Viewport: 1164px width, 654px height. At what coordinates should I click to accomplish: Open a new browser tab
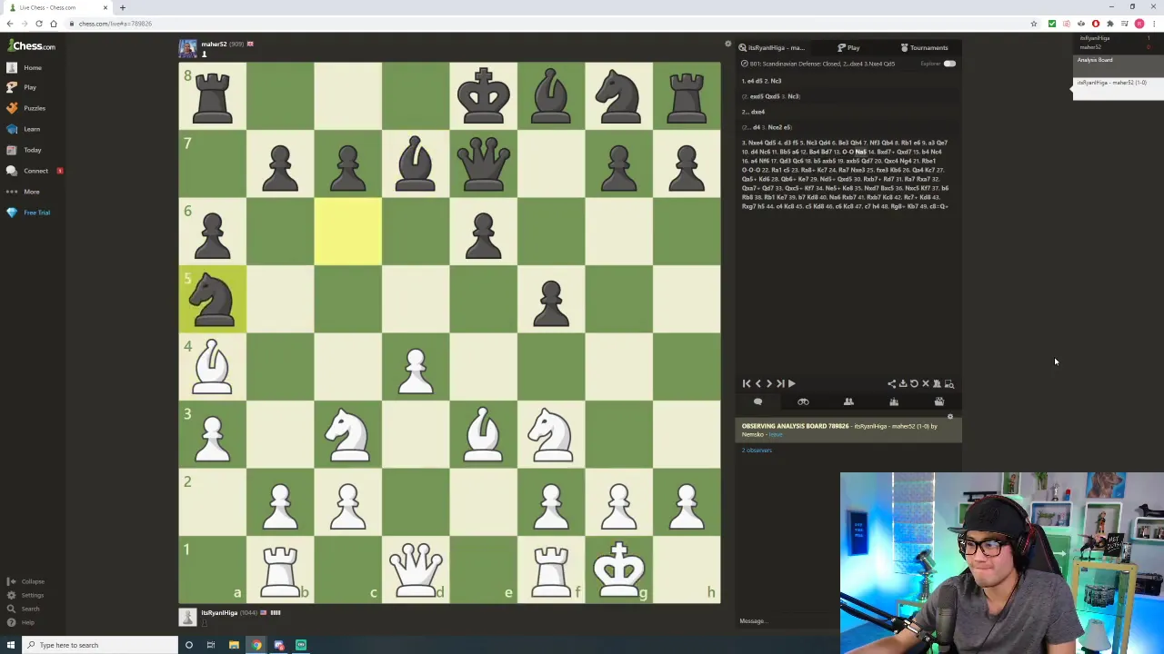[122, 7]
